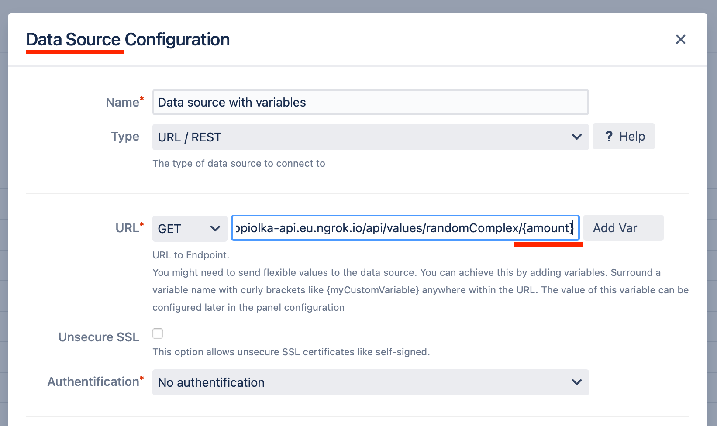This screenshot has width=717, height=426.
Task: Click the Type field label
Action: [125, 136]
